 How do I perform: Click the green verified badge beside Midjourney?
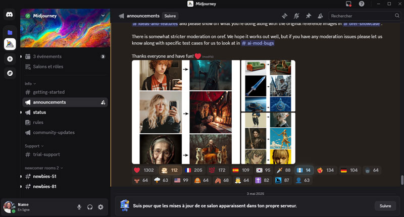tap(28, 16)
